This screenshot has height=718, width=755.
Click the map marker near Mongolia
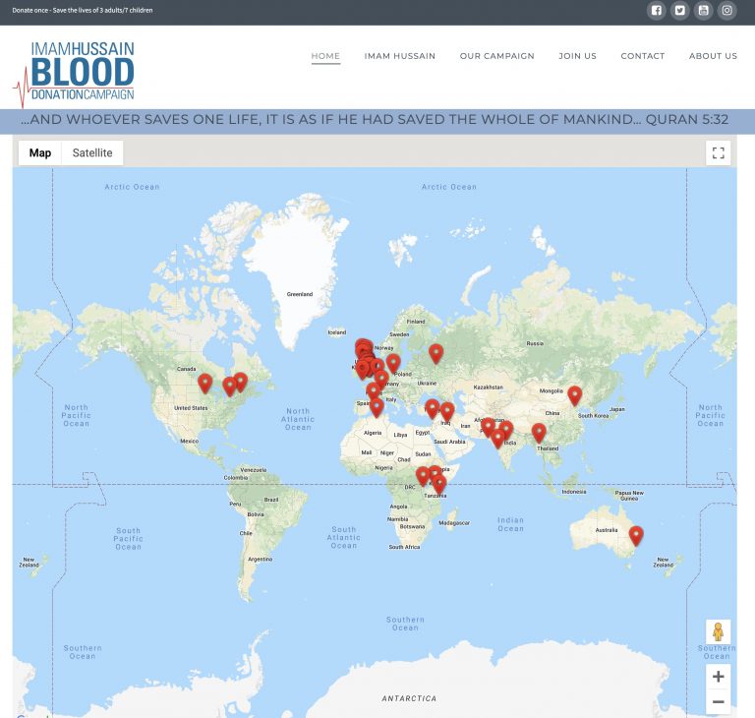[575, 394]
